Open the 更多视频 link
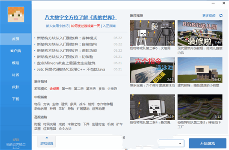229x150 pixels. coord(209,16)
